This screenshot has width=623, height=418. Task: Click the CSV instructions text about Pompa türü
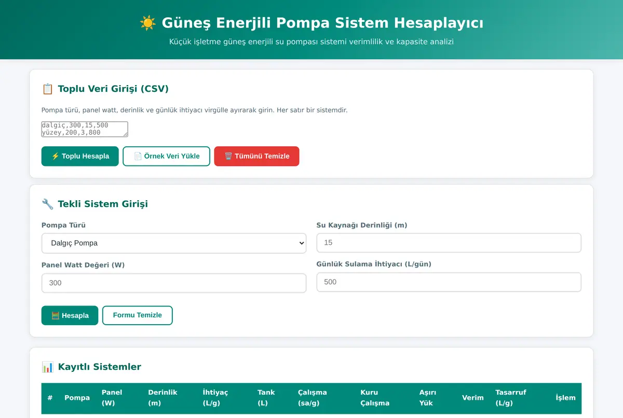(x=194, y=110)
